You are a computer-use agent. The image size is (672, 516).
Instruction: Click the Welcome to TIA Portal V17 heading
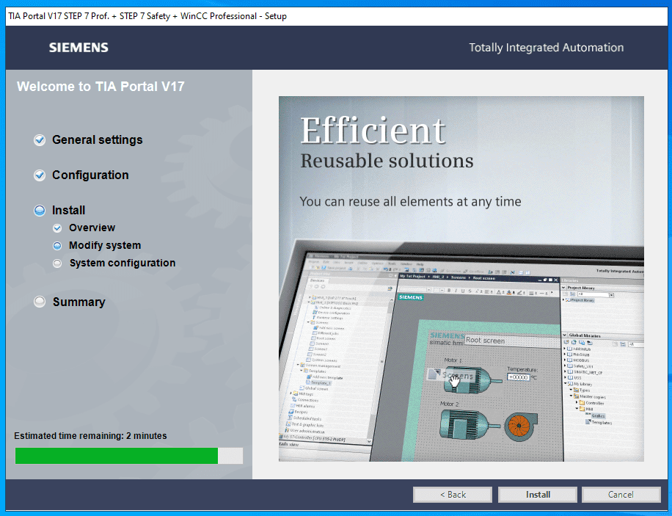(x=101, y=86)
